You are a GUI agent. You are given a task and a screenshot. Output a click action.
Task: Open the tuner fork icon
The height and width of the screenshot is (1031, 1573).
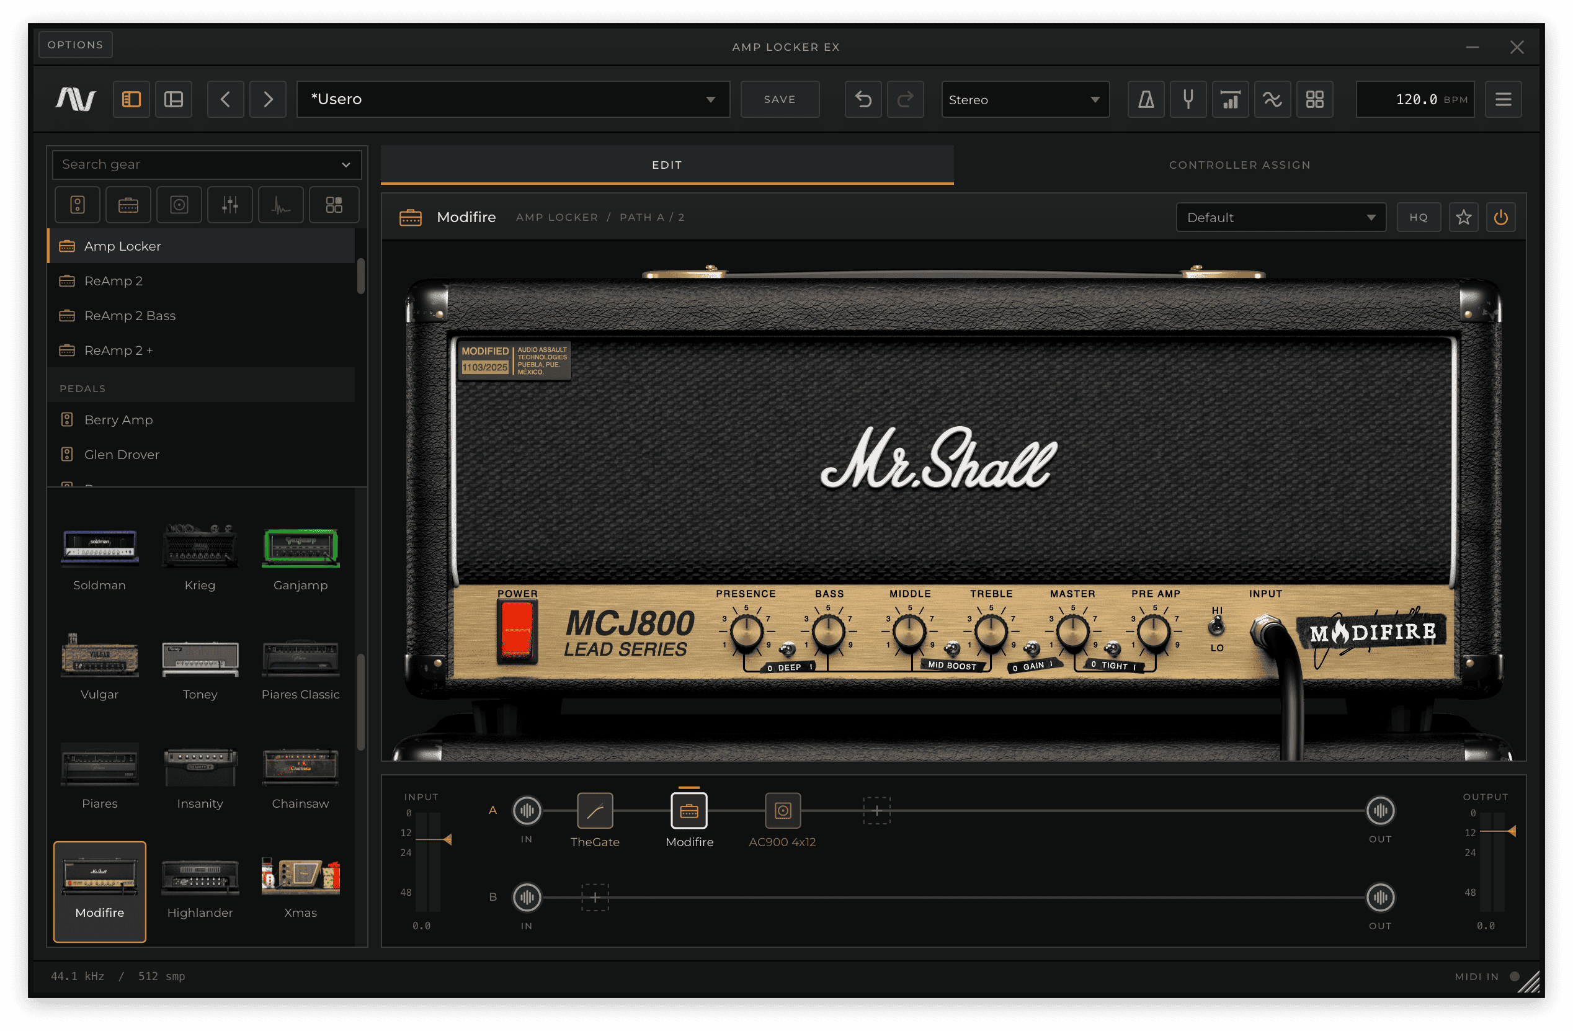tap(1188, 99)
